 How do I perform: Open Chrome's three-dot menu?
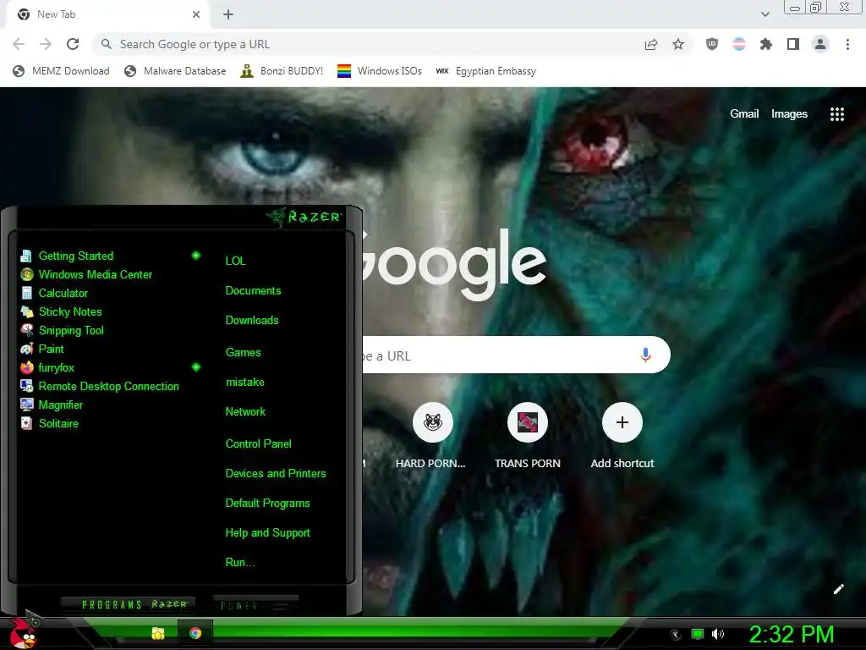(847, 44)
